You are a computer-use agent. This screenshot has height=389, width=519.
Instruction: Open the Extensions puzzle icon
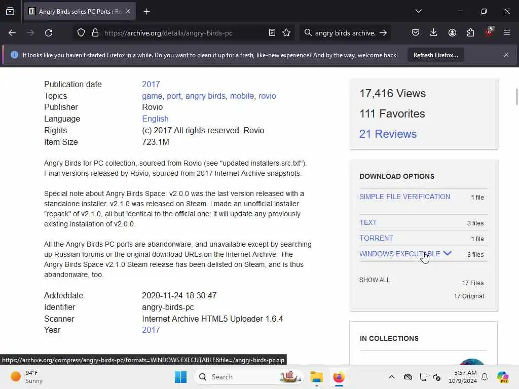point(470,33)
